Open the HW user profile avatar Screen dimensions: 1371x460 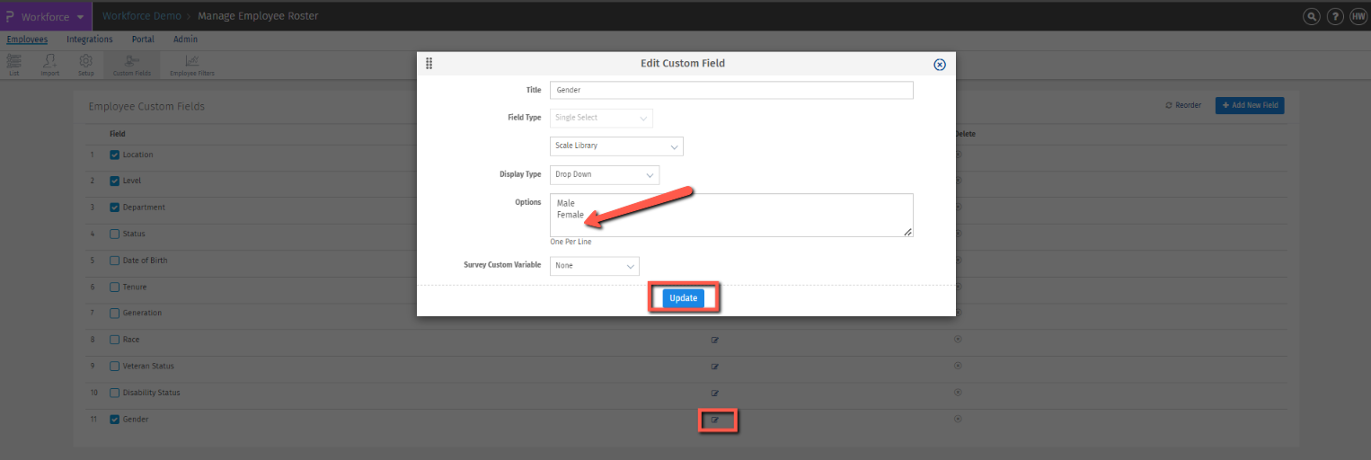click(1358, 16)
